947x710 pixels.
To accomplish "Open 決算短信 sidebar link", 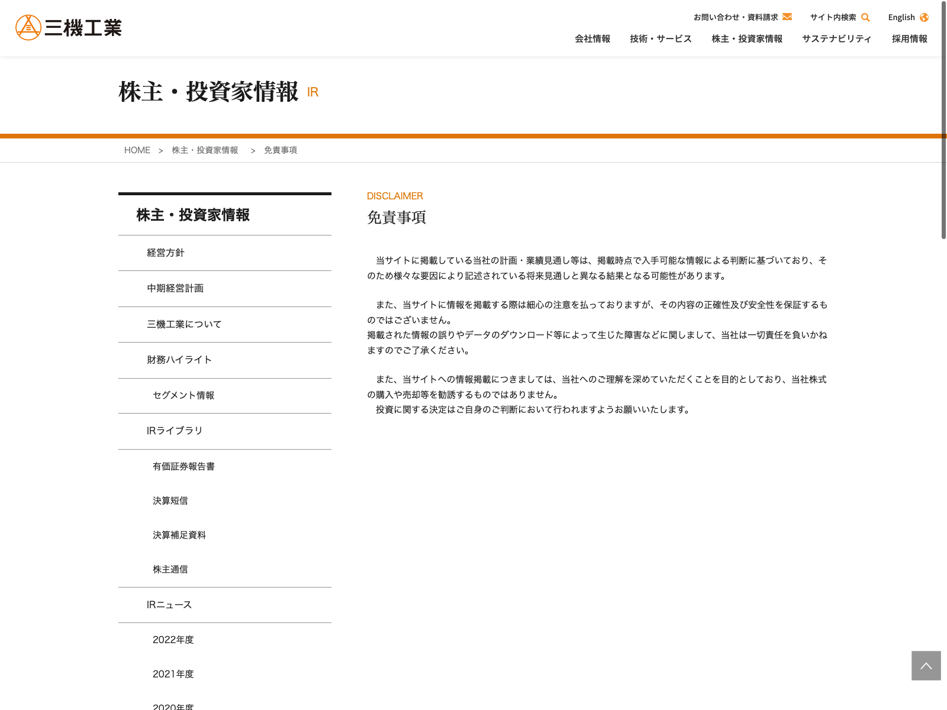I will click(x=170, y=501).
